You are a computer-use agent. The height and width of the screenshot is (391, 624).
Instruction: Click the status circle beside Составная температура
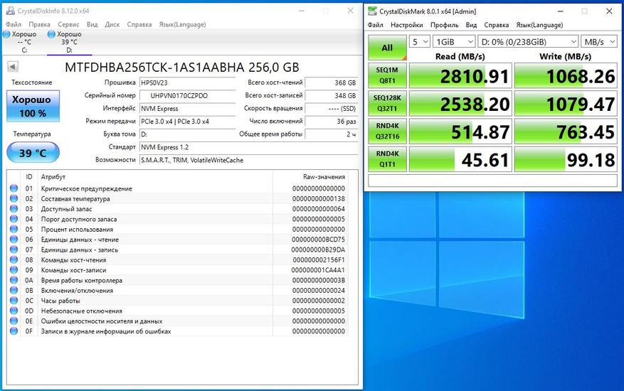pos(14,198)
